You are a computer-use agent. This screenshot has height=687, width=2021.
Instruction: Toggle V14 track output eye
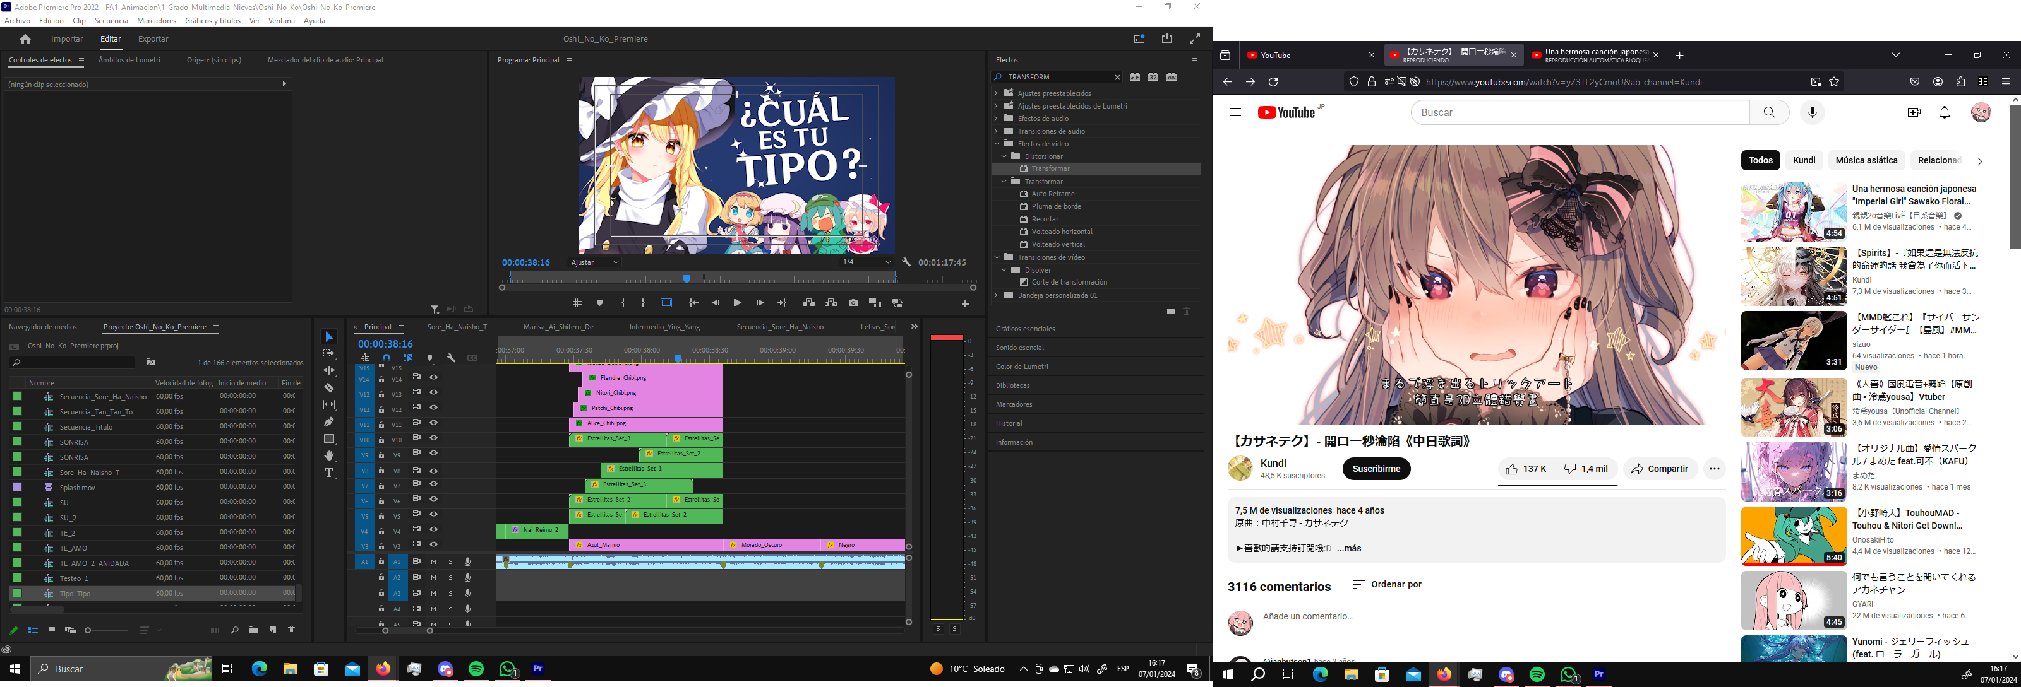pos(433,378)
